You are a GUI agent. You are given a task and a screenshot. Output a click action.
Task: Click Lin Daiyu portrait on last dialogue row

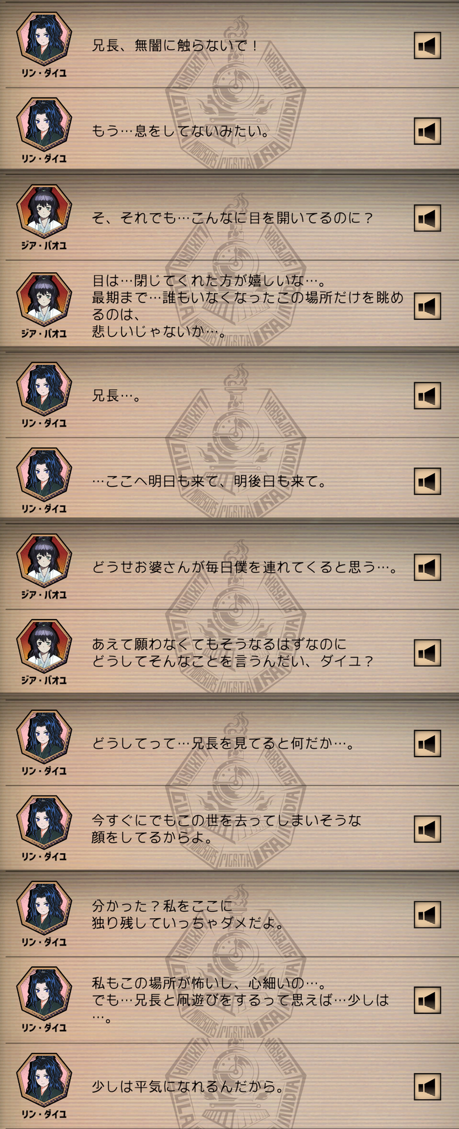click(x=44, y=1081)
